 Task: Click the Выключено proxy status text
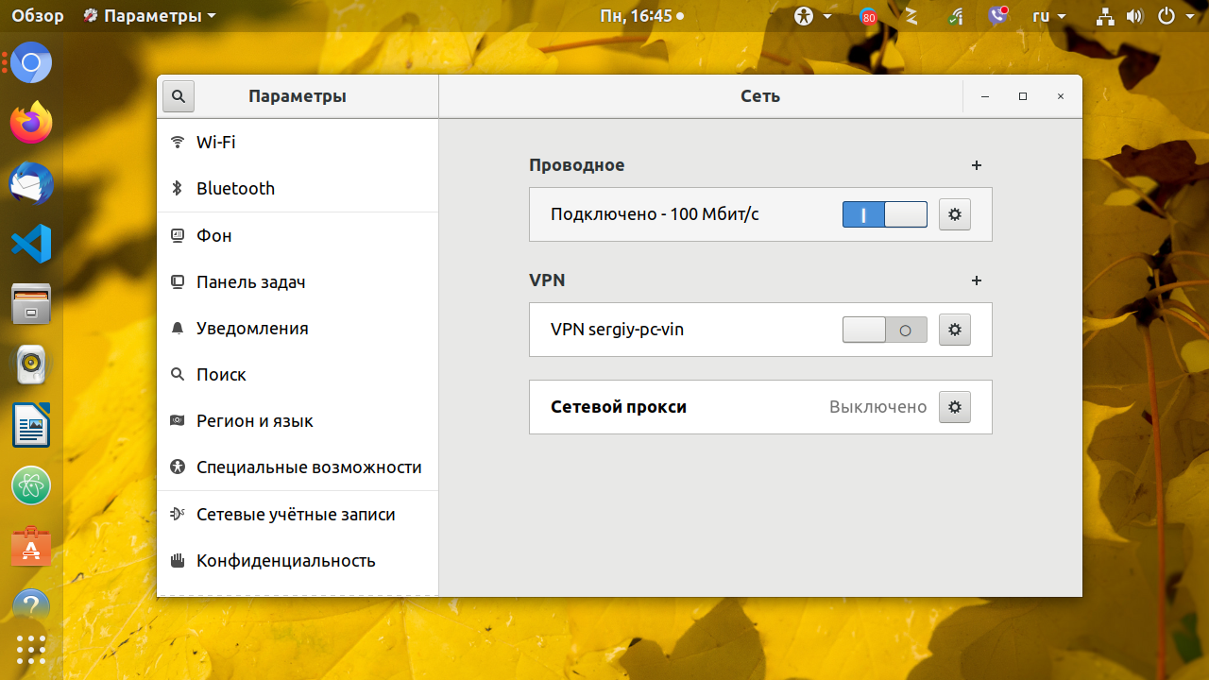coord(878,407)
